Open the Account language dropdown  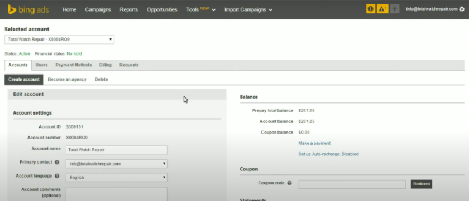click(117, 178)
